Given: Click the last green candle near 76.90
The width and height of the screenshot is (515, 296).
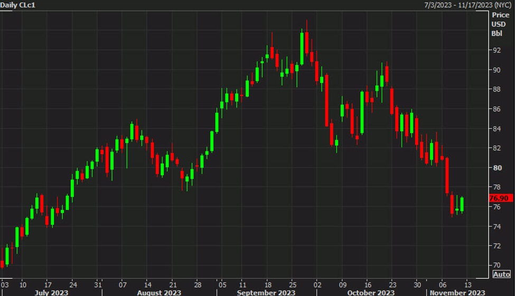Looking at the screenshot, I should 462,204.
